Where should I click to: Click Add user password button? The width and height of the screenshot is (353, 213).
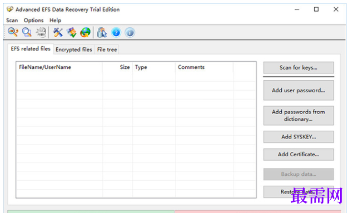299,90
